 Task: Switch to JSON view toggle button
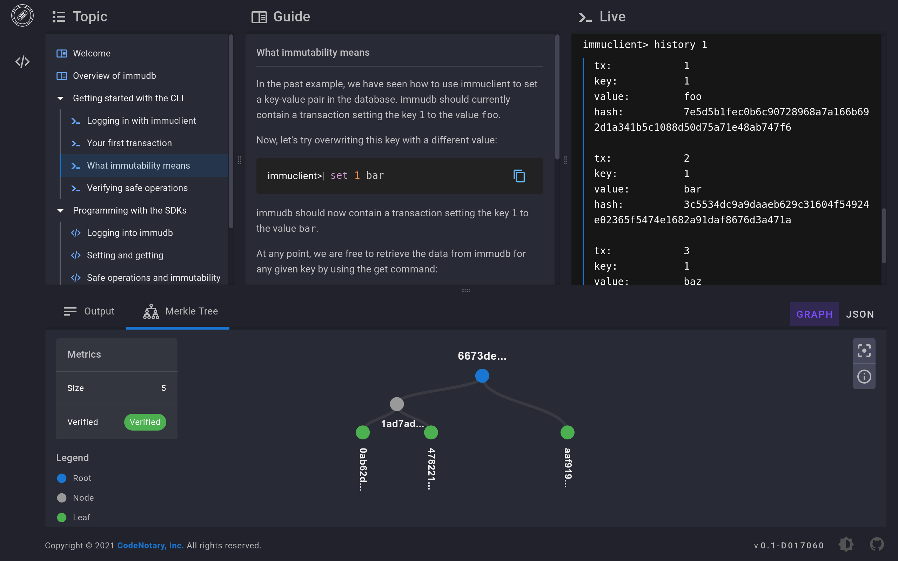(860, 314)
